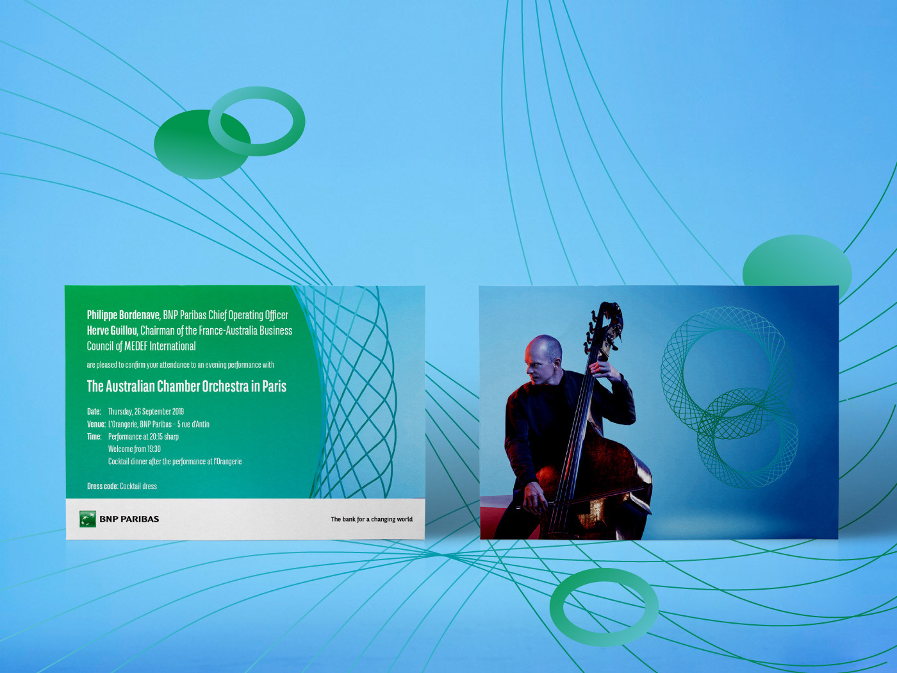This screenshot has height=673, width=897.
Task: Click "The Australian Chamber Orchestra in Paris" heading
Action: click(186, 386)
